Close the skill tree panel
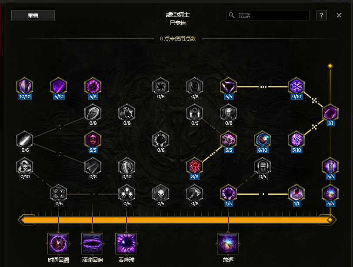Screen dimensions: 353x267 pyautogui.click(x=339, y=15)
